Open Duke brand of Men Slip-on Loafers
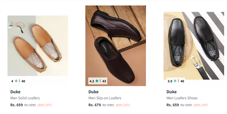227x114 pixels. [93, 92]
